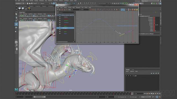Click Open Scene folder icon
This screenshot has height=99, width=177.
(30, 4)
